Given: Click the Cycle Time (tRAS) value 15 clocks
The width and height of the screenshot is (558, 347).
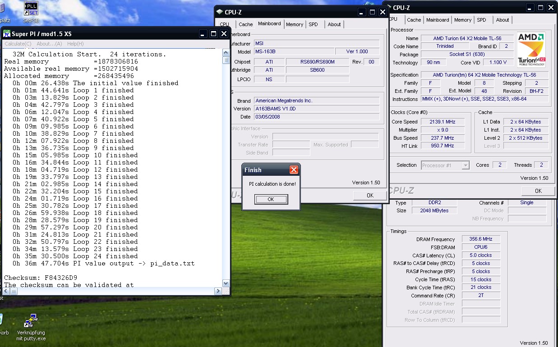Looking at the screenshot, I should click(481, 280).
